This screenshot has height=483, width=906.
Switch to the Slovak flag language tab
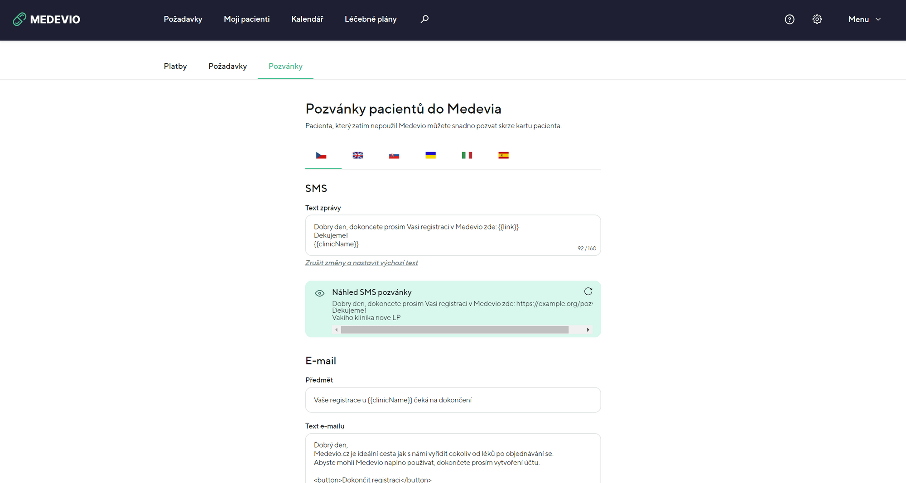[x=394, y=155]
